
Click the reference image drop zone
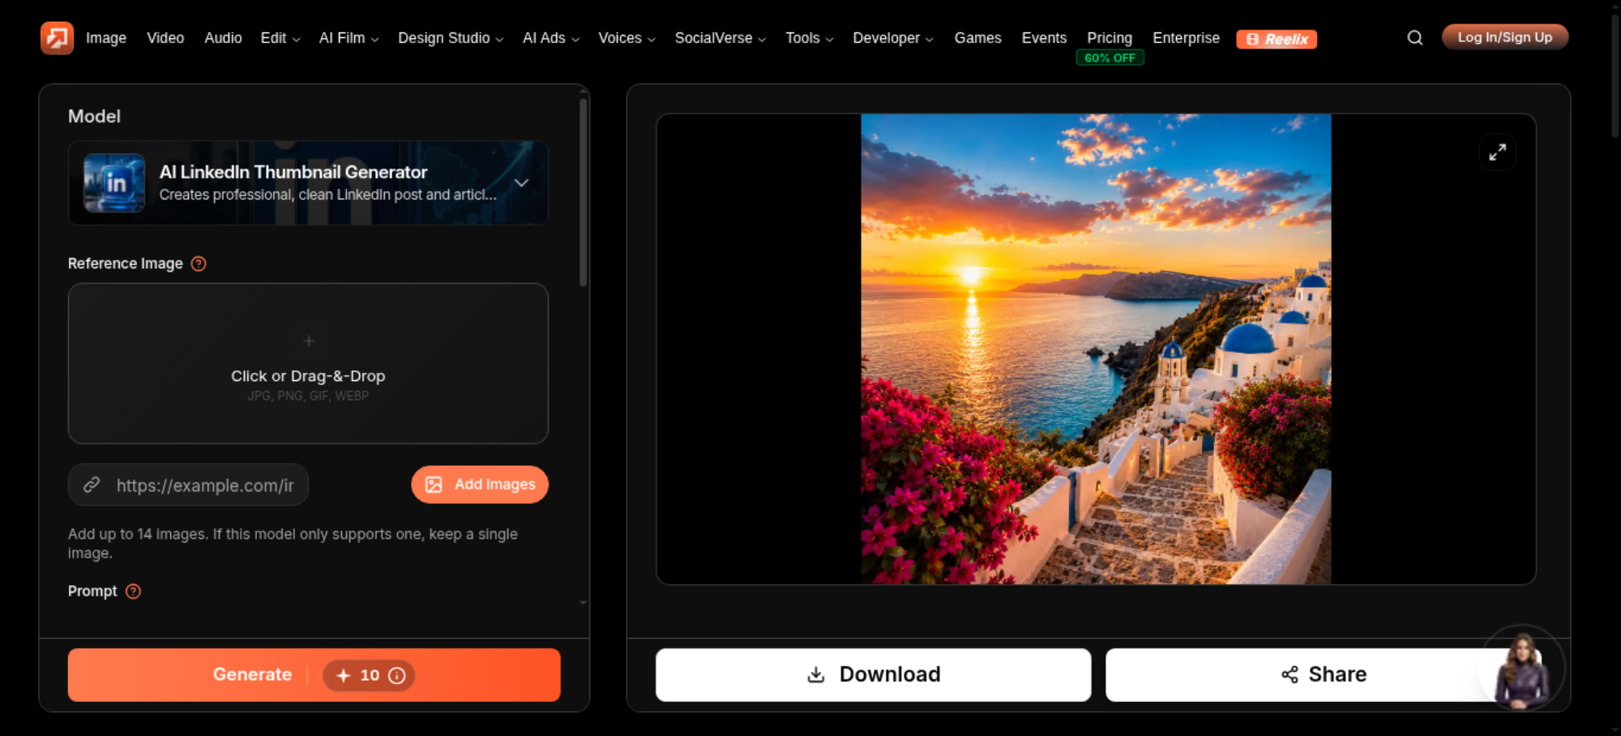click(308, 363)
